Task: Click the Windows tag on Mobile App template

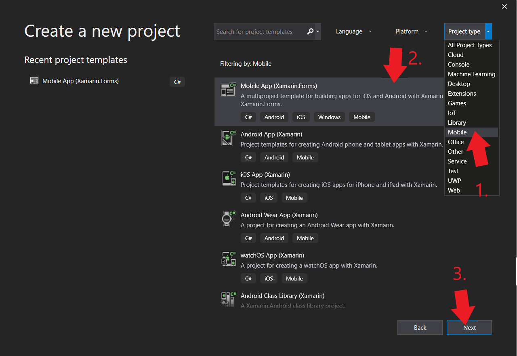Action: pyautogui.click(x=329, y=117)
